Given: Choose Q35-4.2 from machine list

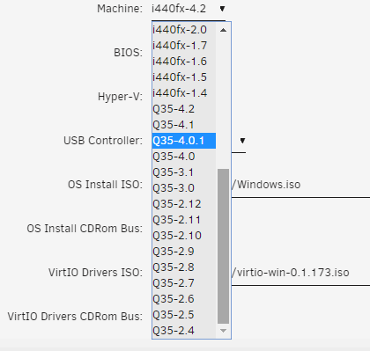Looking at the screenshot, I should 184,109.
